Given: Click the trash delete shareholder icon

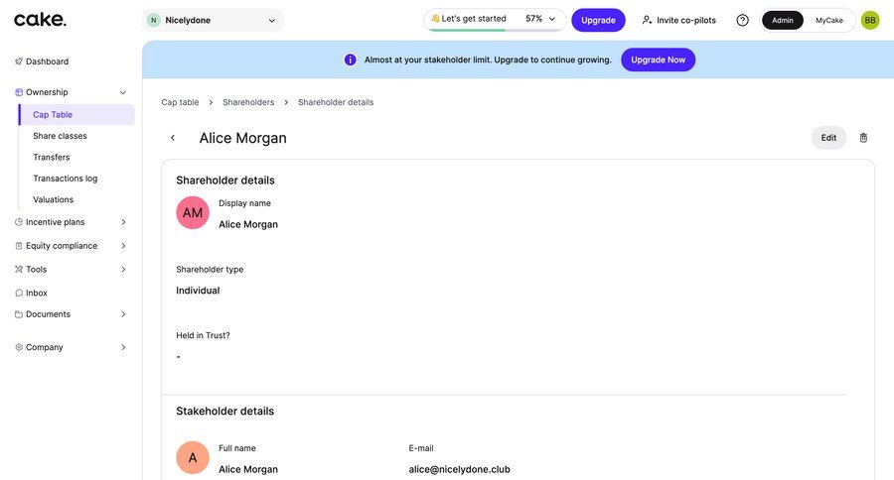Looking at the screenshot, I should click(x=862, y=138).
